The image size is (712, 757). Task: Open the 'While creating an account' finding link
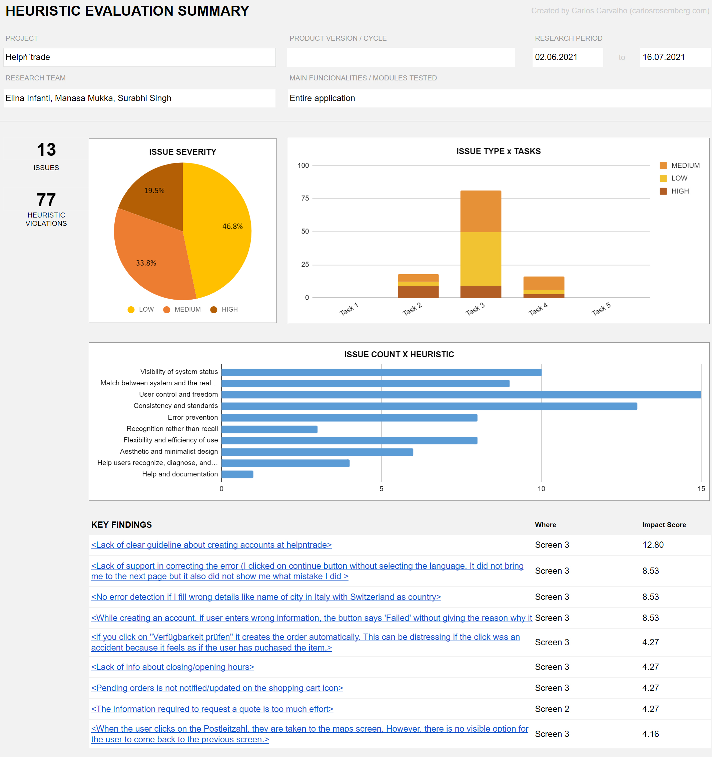pyautogui.click(x=312, y=618)
